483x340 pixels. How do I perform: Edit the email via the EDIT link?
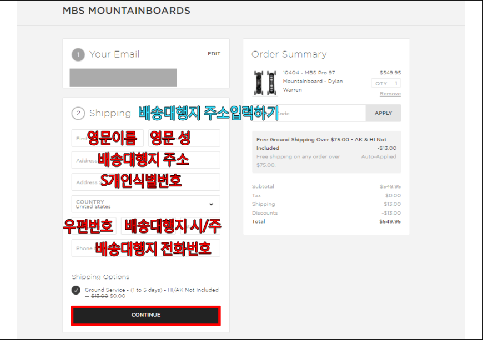click(x=214, y=54)
